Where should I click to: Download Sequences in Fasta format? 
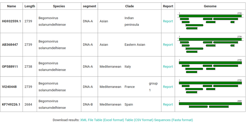click(173, 120)
